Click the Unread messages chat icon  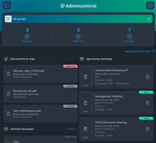coord(6,129)
